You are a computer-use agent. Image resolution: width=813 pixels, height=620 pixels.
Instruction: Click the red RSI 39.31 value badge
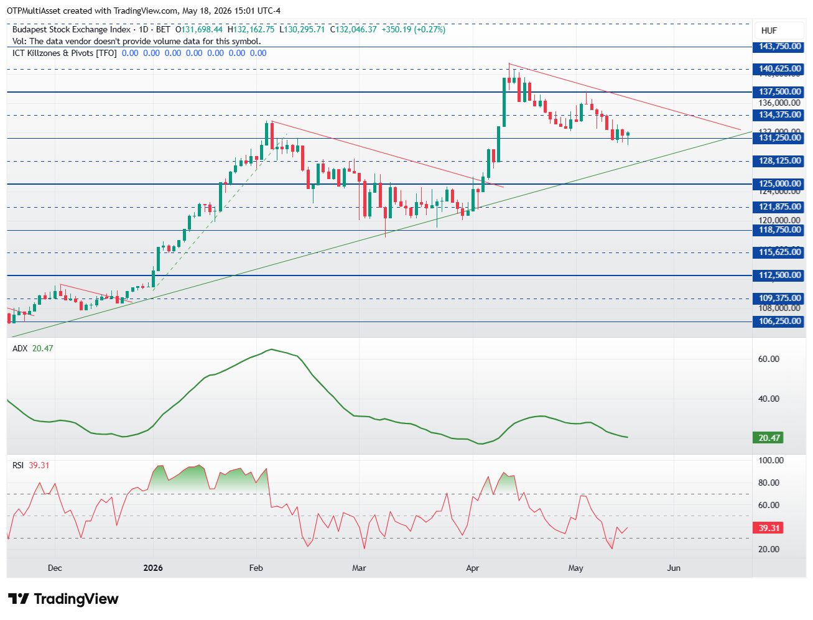(769, 528)
